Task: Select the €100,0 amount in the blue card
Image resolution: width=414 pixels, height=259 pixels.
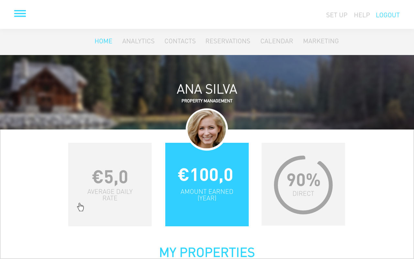Action: coord(206,175)
